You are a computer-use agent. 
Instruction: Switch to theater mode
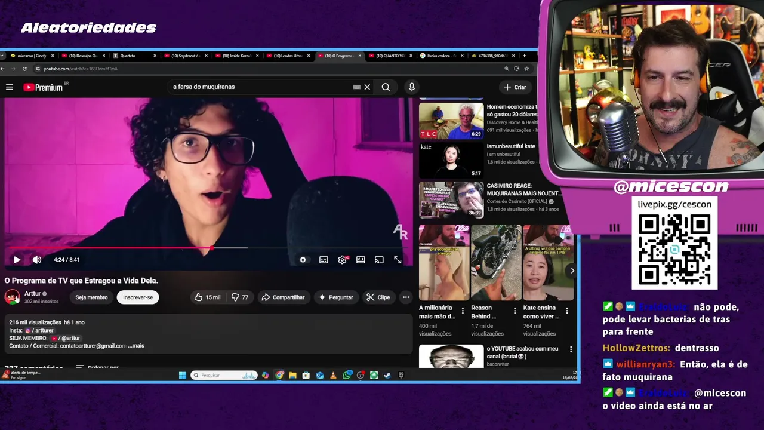click(361, 260)
